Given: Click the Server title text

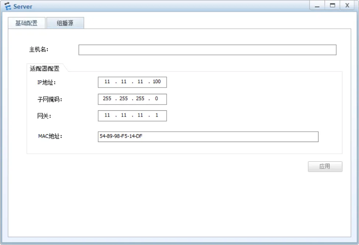Looking at the screenshot, I should pos(23,7).
